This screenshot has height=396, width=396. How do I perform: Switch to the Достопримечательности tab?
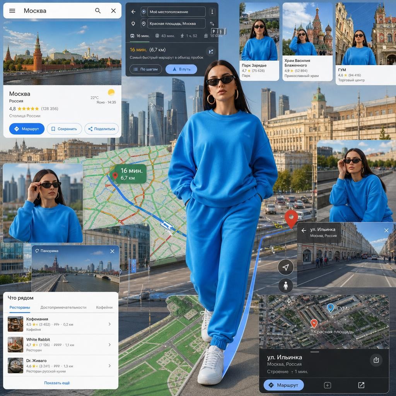tap(63, 307)
